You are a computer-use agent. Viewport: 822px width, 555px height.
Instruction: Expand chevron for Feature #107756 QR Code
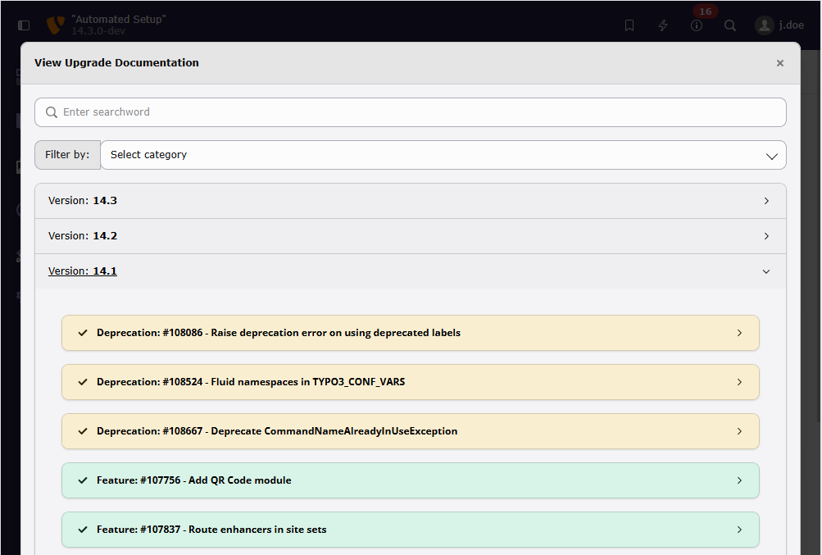tap(739, 480)
